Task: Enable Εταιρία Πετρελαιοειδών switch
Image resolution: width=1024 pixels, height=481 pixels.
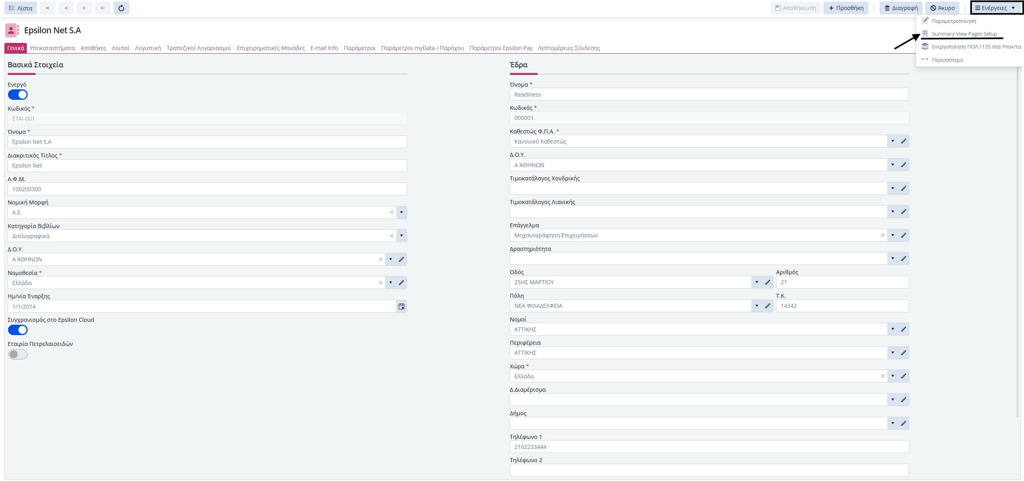Action: point(18,354)
